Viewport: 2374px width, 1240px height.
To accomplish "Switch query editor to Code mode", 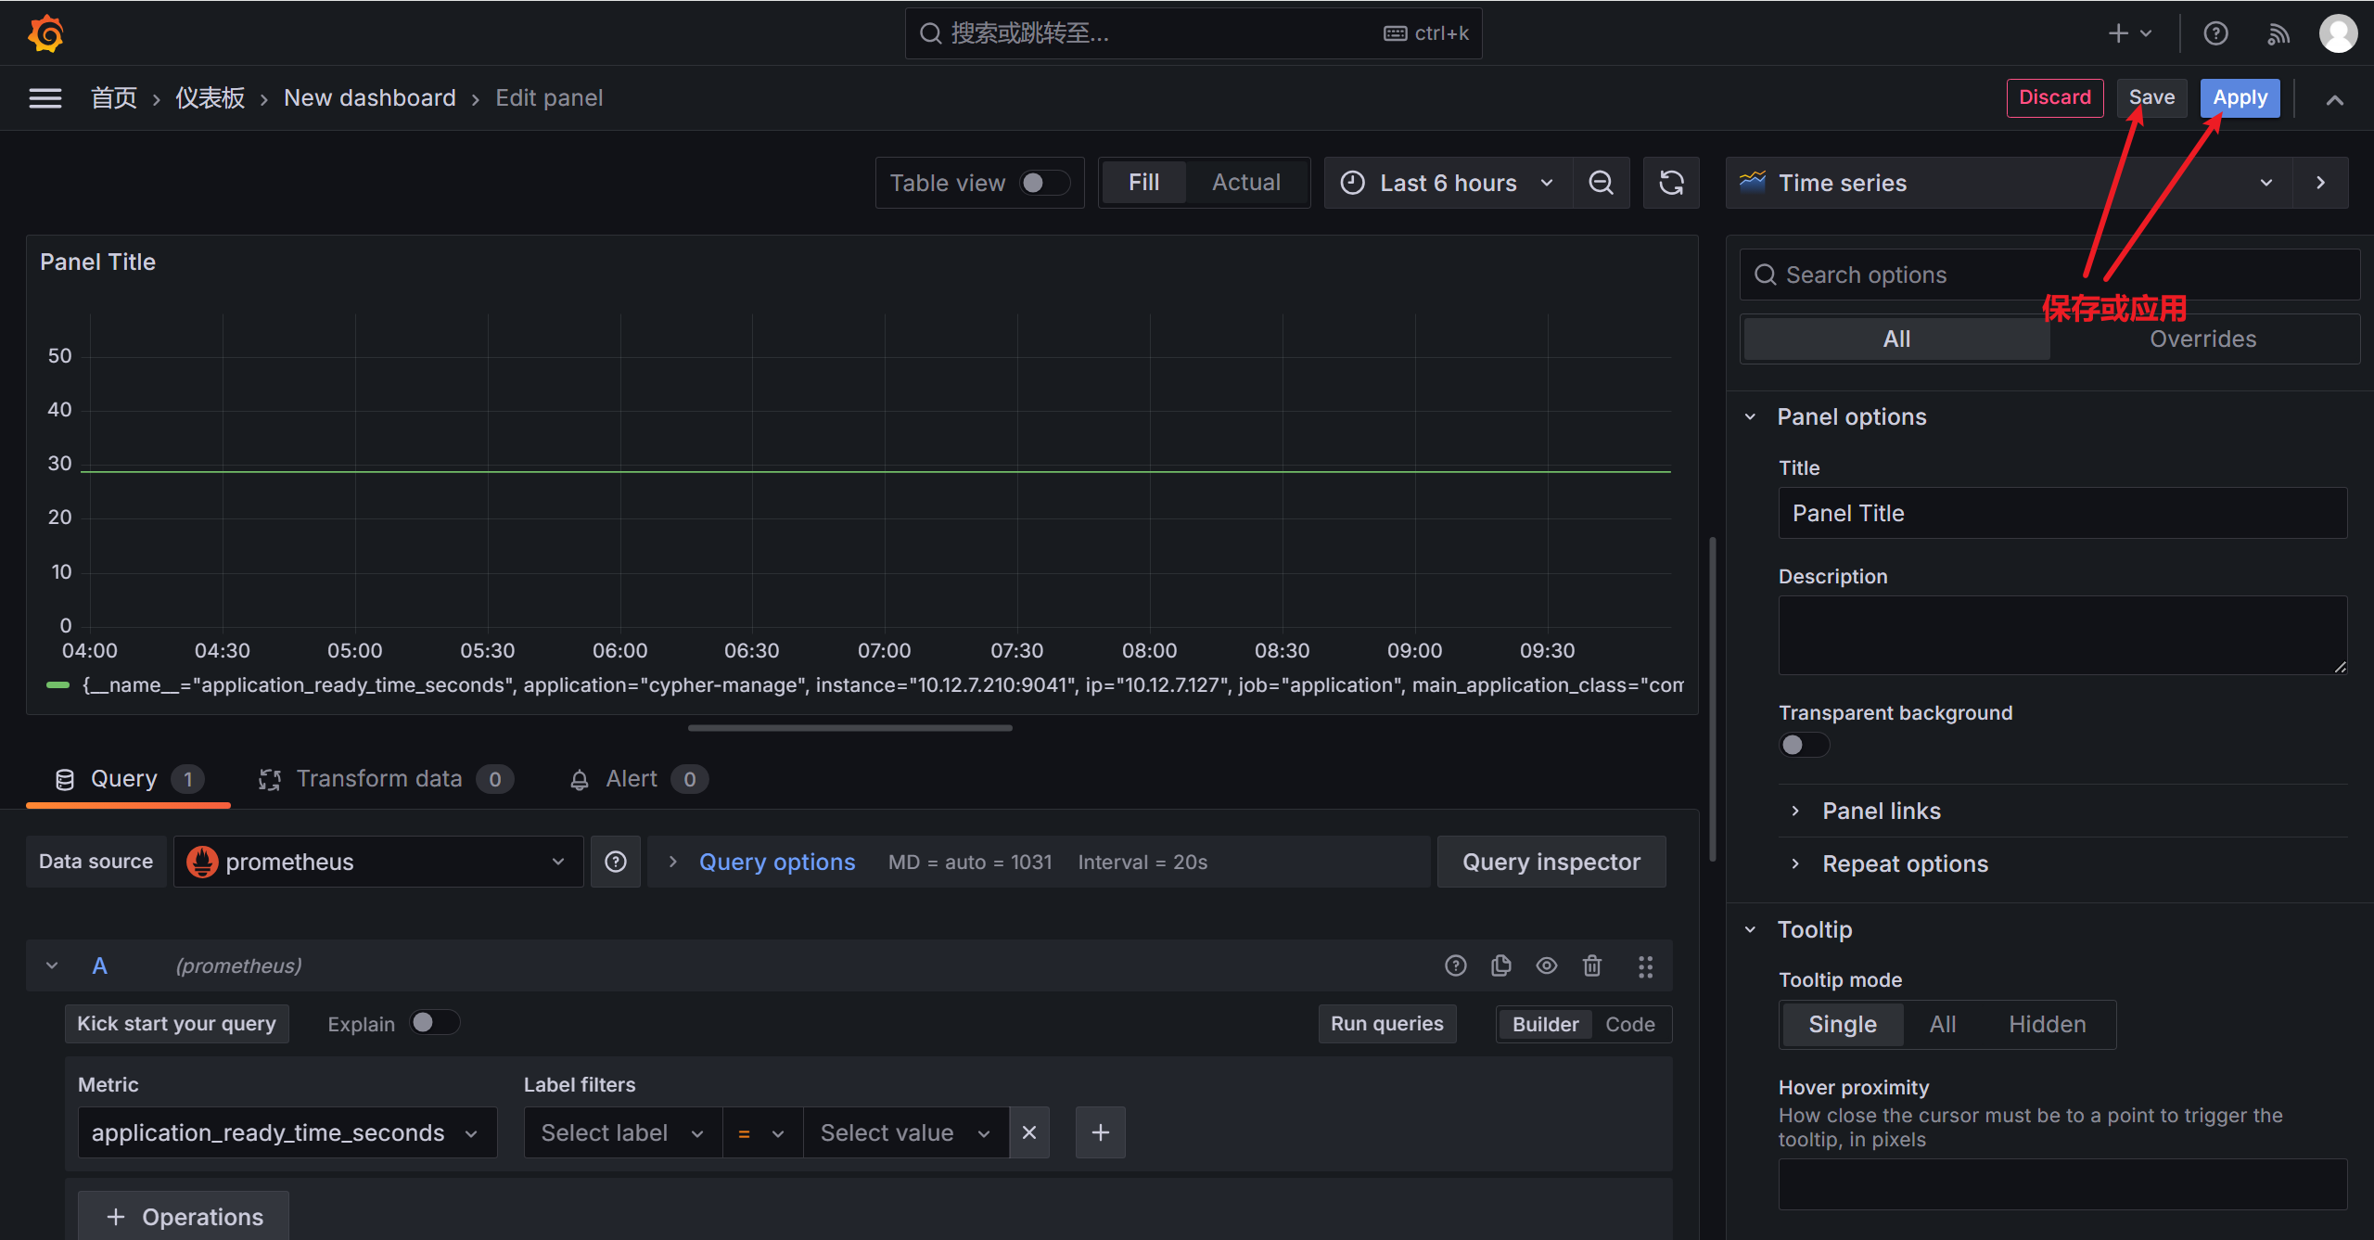I will point(1630,1024).
